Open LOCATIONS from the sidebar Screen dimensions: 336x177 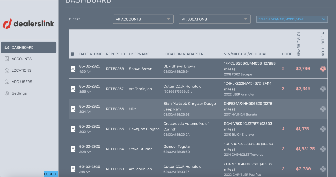coord(22,70)
